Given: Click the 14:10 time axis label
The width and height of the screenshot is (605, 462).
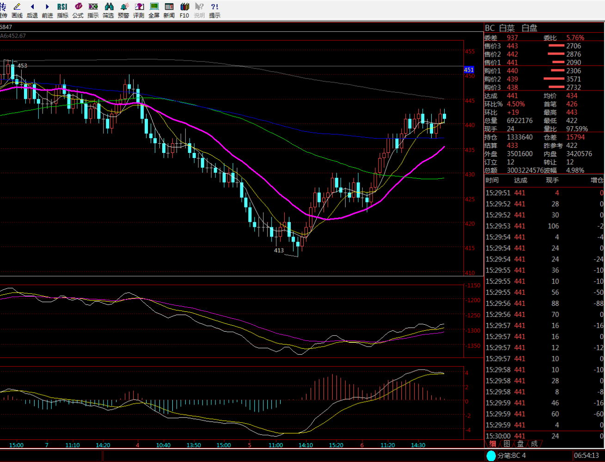Looking at the screenshot, I should coord(306,445).
